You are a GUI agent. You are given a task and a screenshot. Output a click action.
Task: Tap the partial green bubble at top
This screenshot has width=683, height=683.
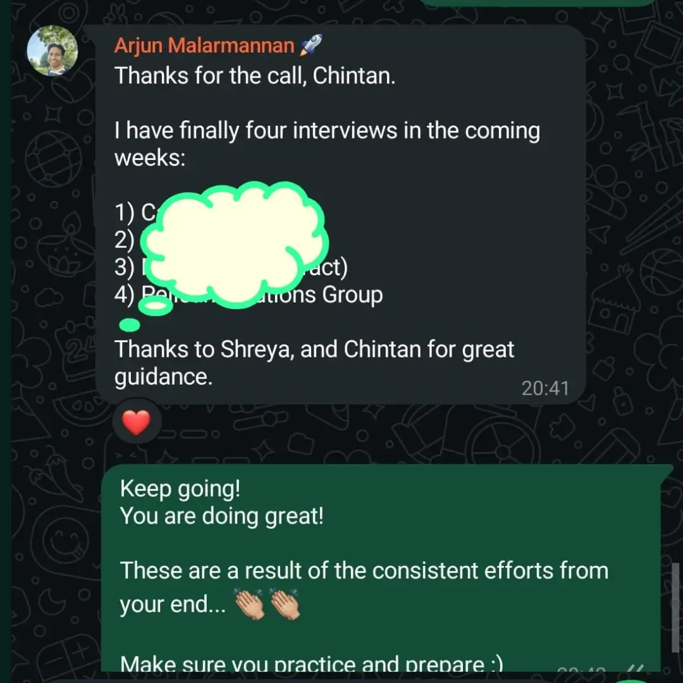(538, 3)
